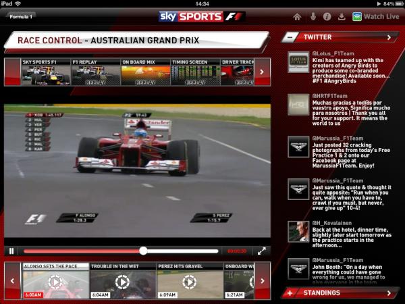Tap the F Alonso sector time overlay
The image size is (405, 304).
click(x=77, y=218)
